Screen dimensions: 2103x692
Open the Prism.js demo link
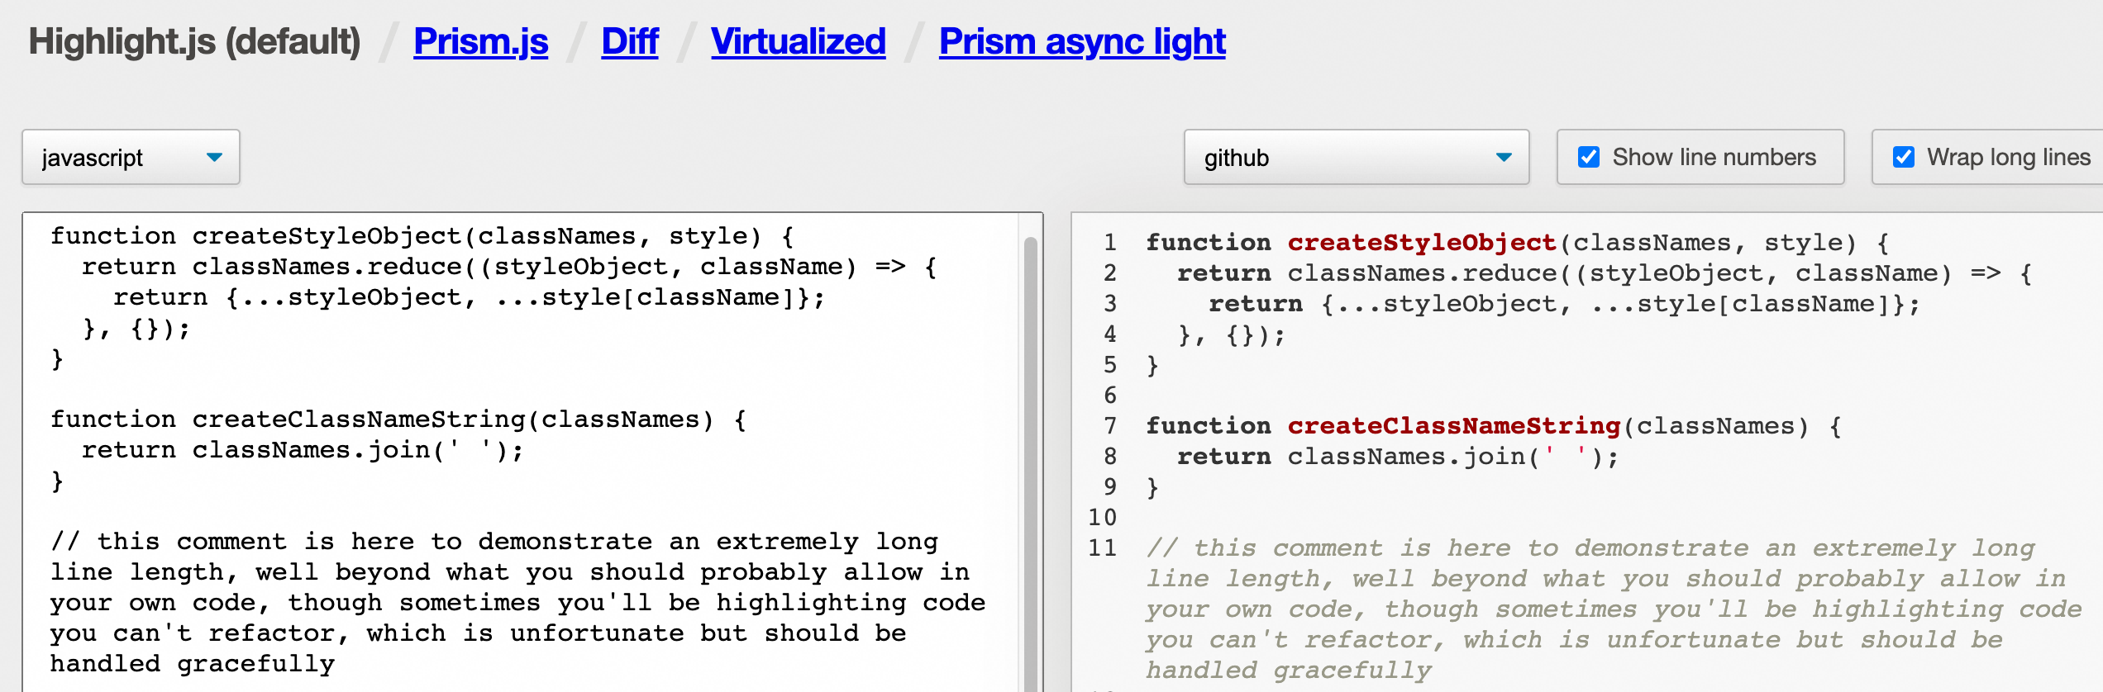coord(480,41)
